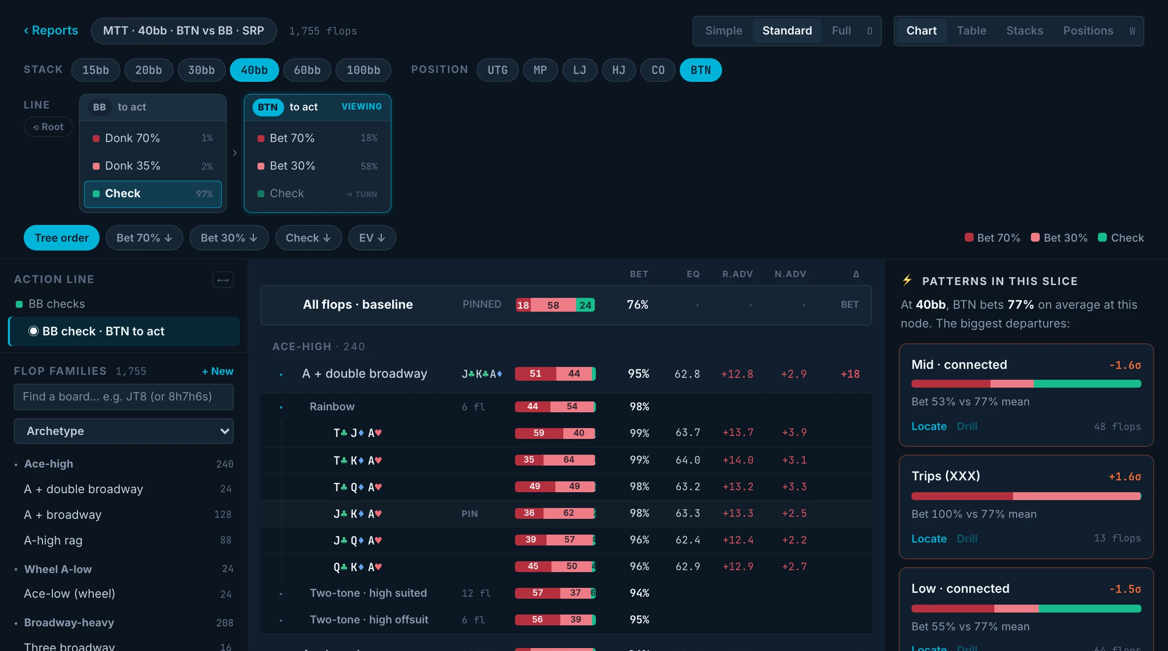This screenshot has width=1168, height=651.
Task: Click the Check legend swatch
Action: pyautogui.click(x=1102, y=237)
